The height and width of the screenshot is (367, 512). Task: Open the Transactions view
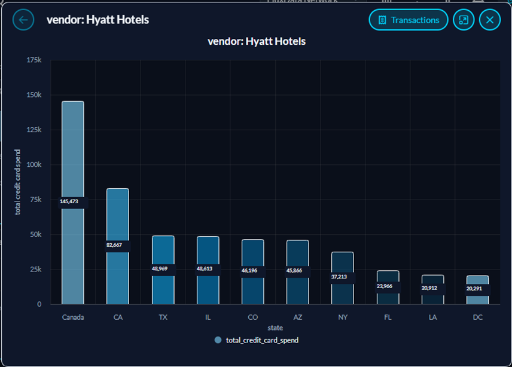click(408, 20)
